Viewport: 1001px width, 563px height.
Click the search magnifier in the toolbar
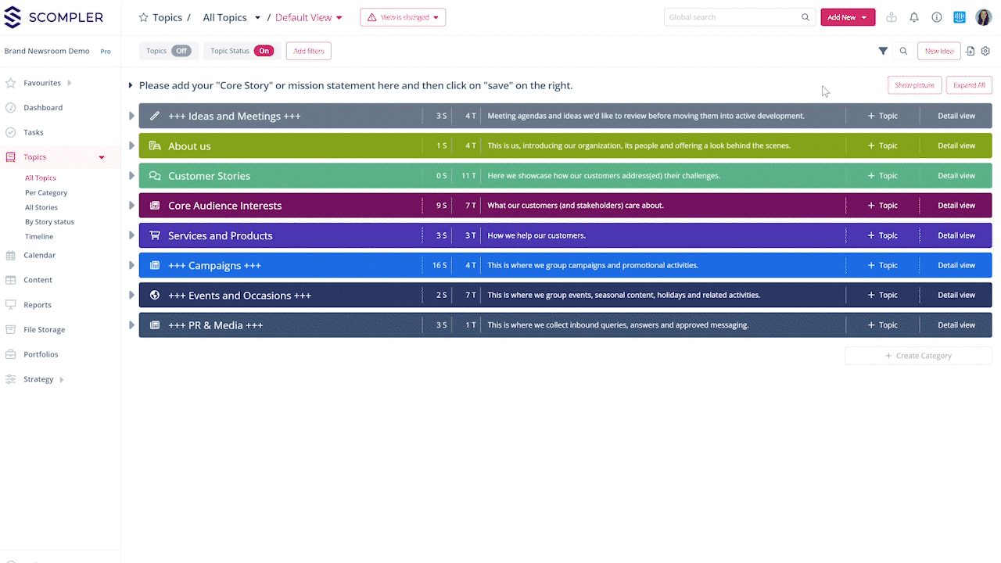pyautogui.click(x=903, y=50)
